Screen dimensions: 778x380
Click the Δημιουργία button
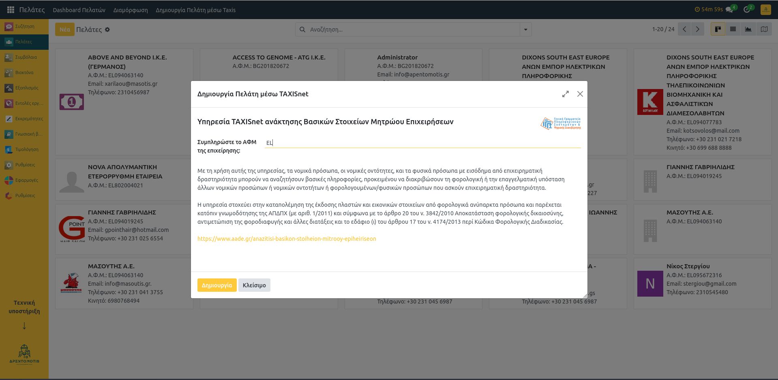pos(217,285)
